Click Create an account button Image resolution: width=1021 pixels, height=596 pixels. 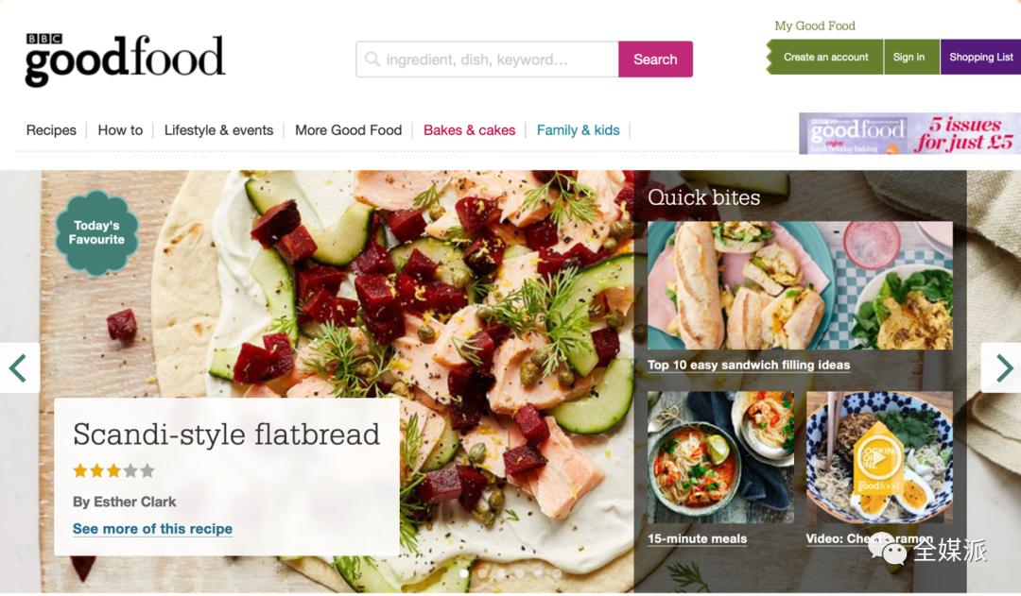825,57
